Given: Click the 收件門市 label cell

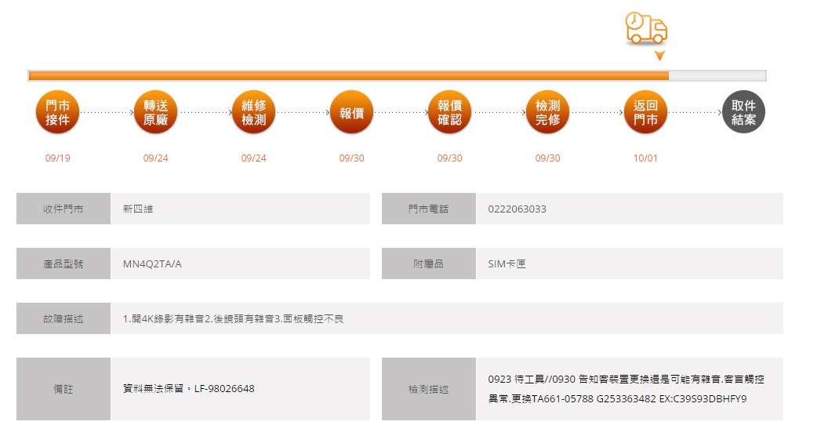Looking at the screenshot, I should [64, 209].
